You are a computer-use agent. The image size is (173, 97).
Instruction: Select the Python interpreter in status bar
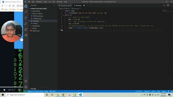pyautogui.click(x=38, y=91)
